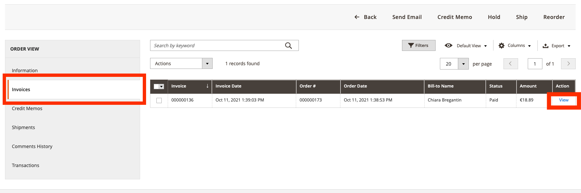581x193 pixels.
Task: Open the Default View dropdown arrow
Action: [485, 46]
